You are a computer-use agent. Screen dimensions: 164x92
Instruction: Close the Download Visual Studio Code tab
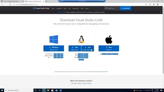44,1
